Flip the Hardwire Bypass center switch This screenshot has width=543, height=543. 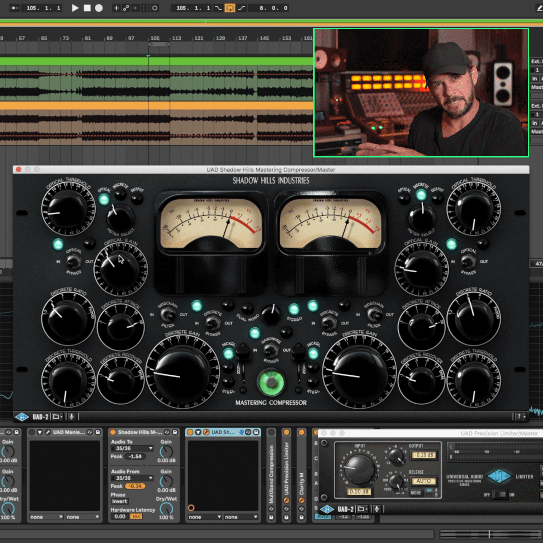[x=271, y=350]
